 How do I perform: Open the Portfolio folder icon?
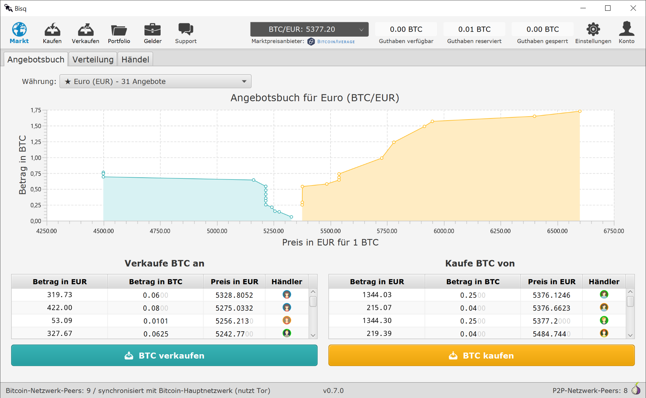[x=119, y=30]
